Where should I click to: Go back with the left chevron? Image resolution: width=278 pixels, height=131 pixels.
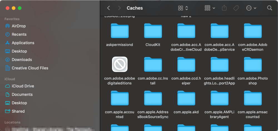point(108,8)
